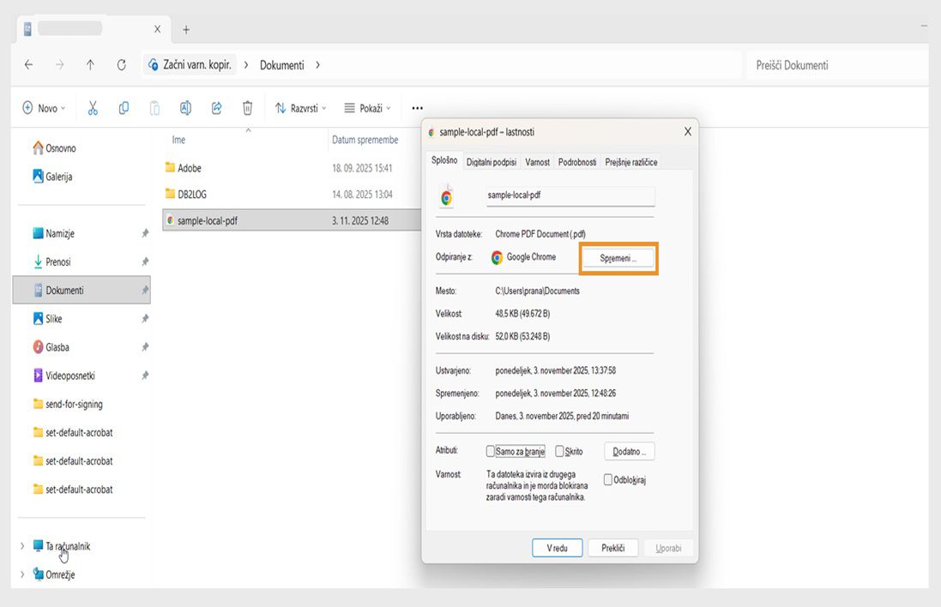Go back with the left arrow
941x607 pixels.
pyautogui.click(x=28, y=65)
